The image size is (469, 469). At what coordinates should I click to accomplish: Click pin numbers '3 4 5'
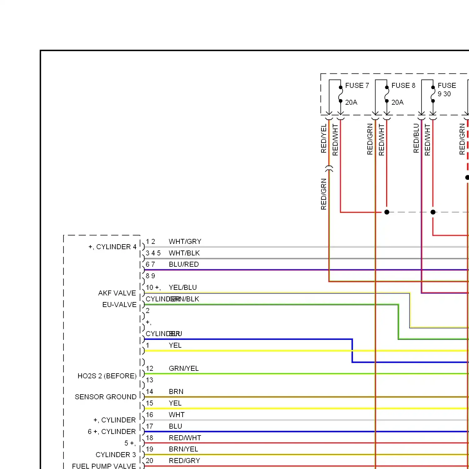click(x=153, y=253)
